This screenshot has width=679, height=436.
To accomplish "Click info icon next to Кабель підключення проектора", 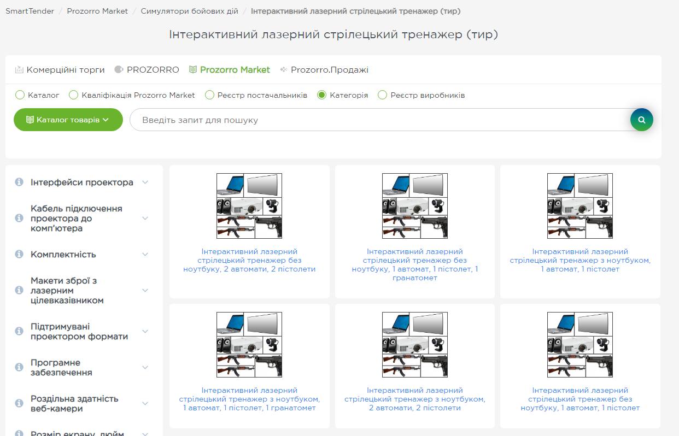I will 19,218.
